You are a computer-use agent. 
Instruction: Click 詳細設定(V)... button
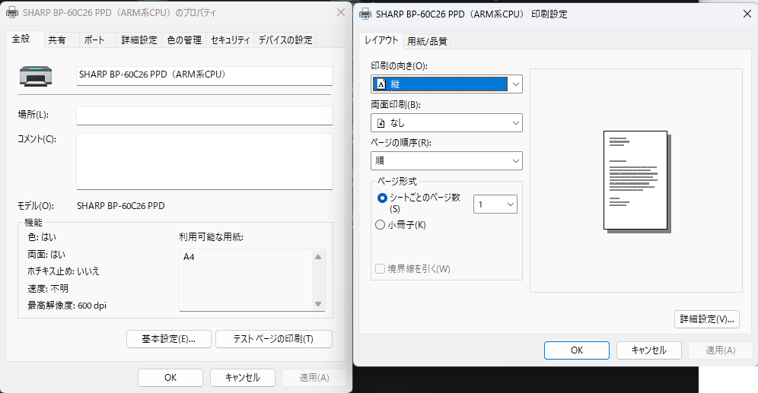tap(707, 319)
